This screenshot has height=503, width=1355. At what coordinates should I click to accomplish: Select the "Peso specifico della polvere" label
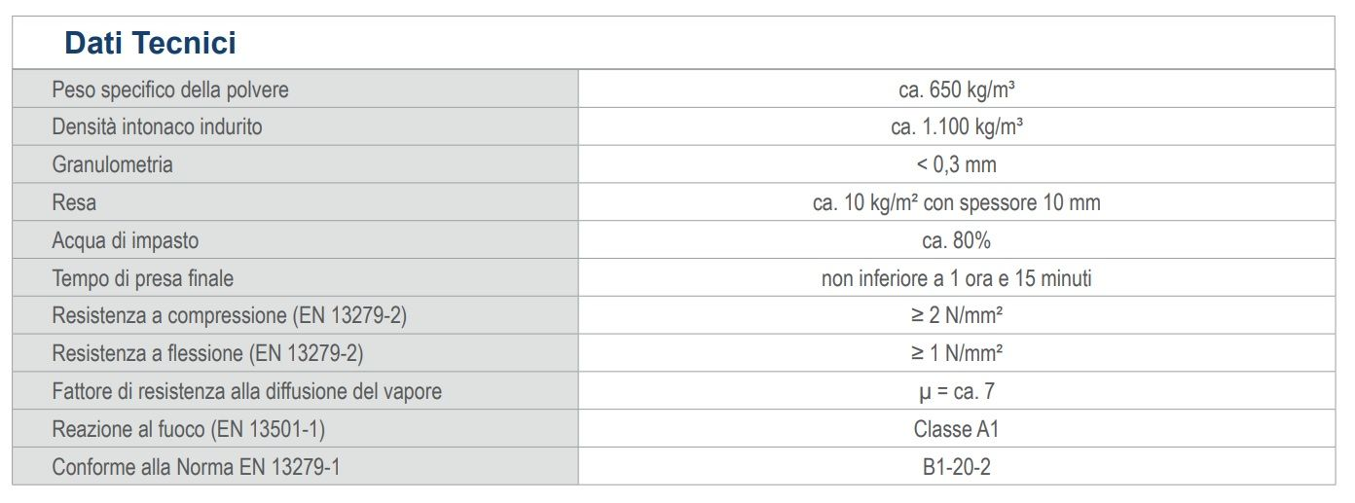[170, 90]
